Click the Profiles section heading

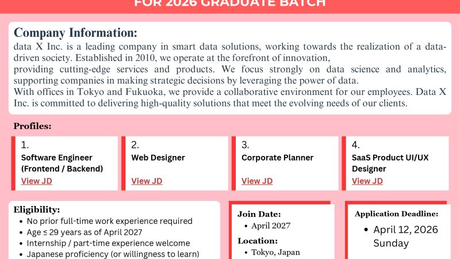tap(32, 126)
